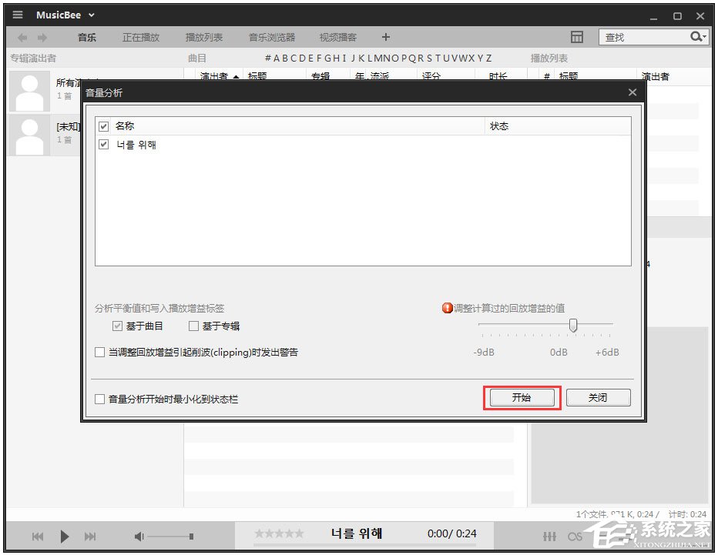Skip to the next track
The image size is (718, 555).
90,537
